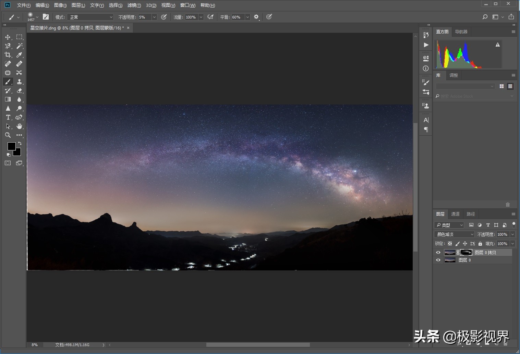The height and width of the screenshot is (354, 520).
Task: Select the Horizontal Type tool
Action: 8,117
